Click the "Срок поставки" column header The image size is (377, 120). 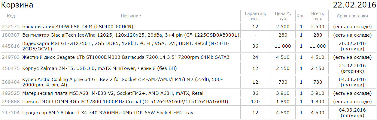pos(352,16)
